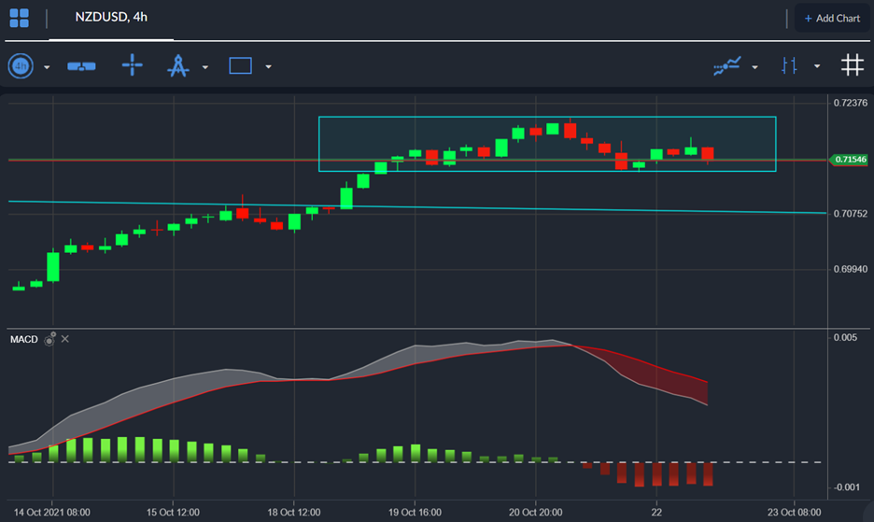This screenshot has width=874, height=522.
Task: Click the 14 Oct 2021 08:00 time label
Action: [52, 512]
